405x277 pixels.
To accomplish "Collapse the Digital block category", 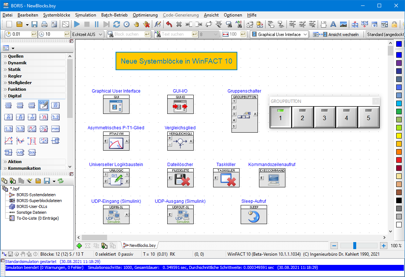I will (x=34, y=96).
